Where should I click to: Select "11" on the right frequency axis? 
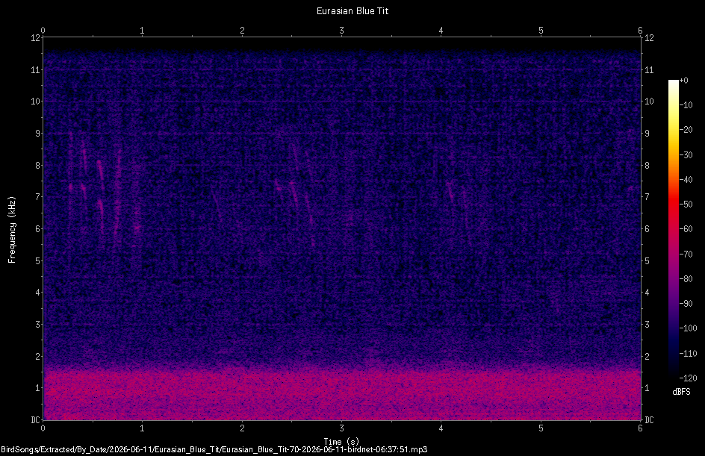pos(649,69)
